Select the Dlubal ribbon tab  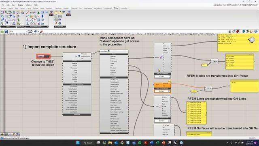[x=116, y=8]
